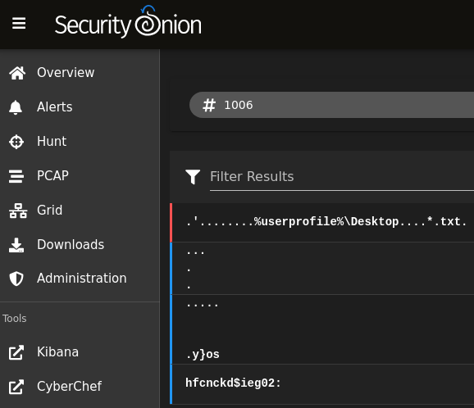Image resolution: width=474 pixels, height=408 pixels.
Task: Click the Administration shield icon
Action: (x=16, y=279)
